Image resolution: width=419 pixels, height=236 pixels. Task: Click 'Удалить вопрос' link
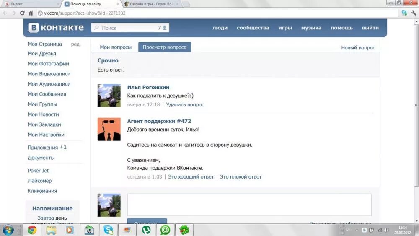pyautogui.click(x=185, y=104)
